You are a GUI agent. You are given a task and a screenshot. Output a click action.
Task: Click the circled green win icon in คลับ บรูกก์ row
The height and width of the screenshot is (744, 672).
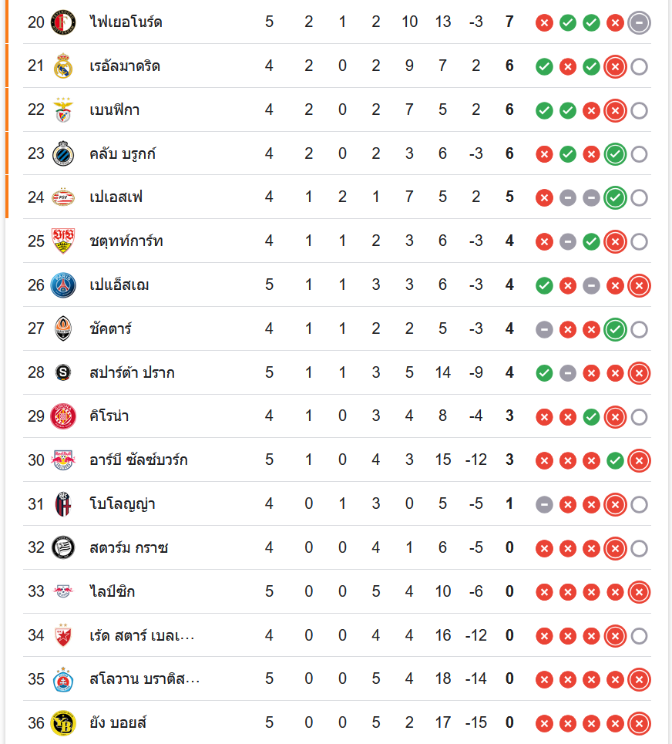(x=615, y=154)
